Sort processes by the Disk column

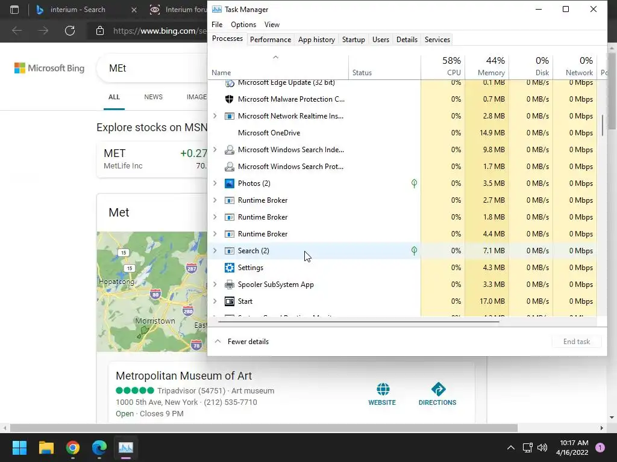[531, 67]
